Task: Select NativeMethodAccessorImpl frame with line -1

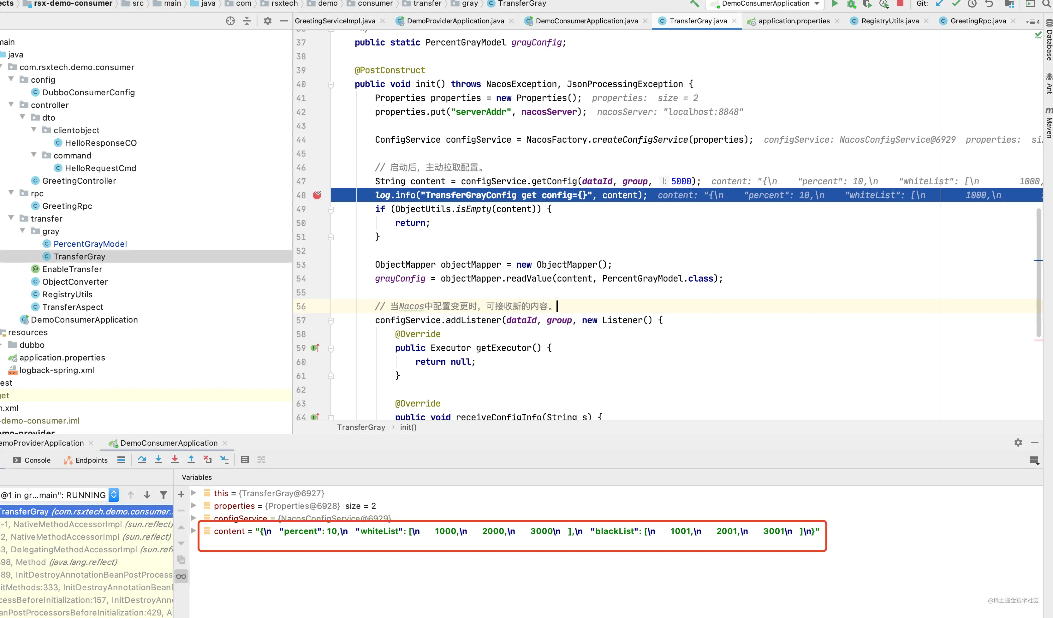Action: (x=86, y=524)
